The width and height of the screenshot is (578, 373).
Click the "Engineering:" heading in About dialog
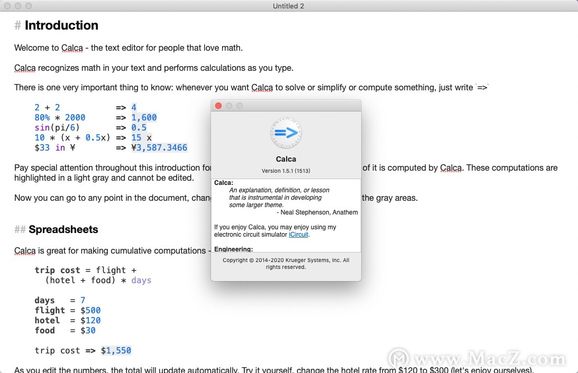coord(234,249)
